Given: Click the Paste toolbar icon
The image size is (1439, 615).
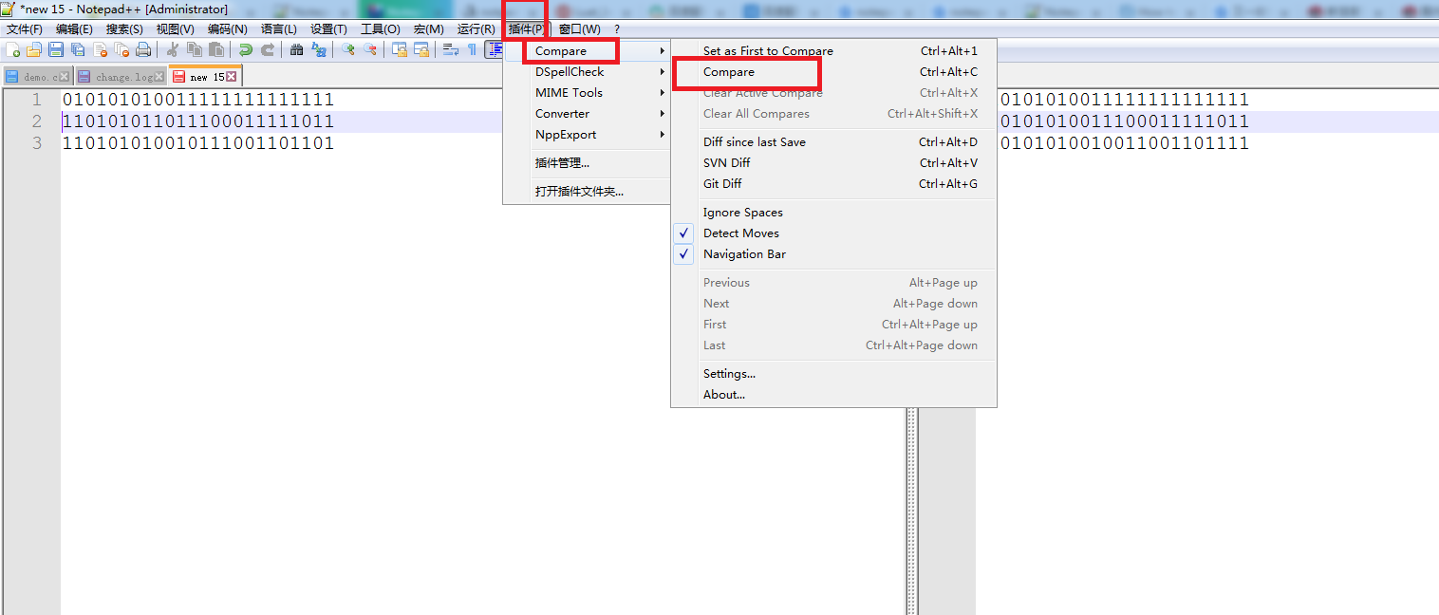Looking at the screenshot, I should 216,50.
